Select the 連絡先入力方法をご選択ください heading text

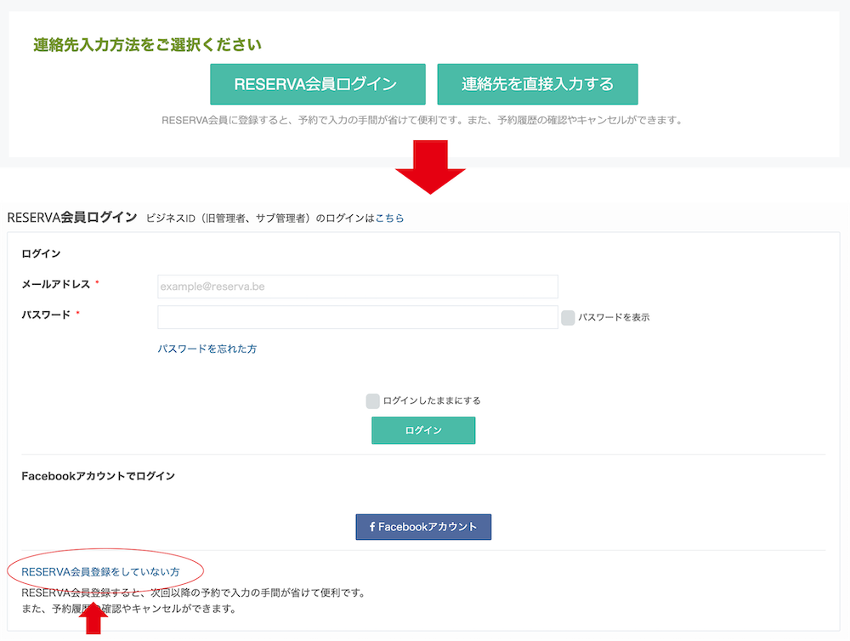pos(147,44)
